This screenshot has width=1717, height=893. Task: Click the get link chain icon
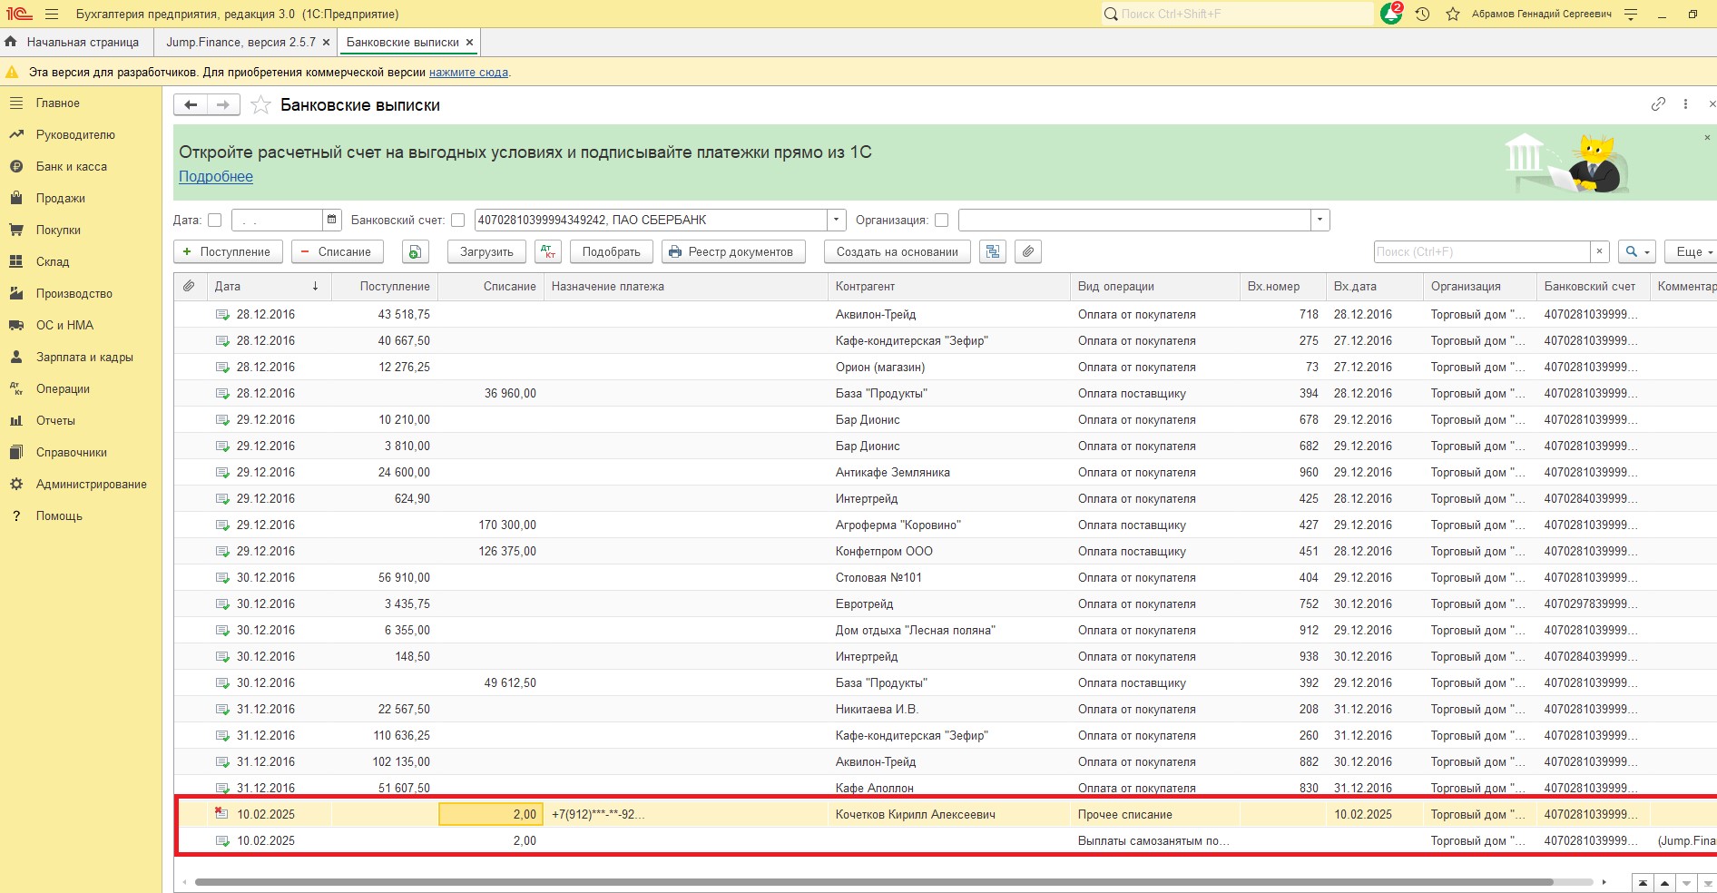point(1658,104)
